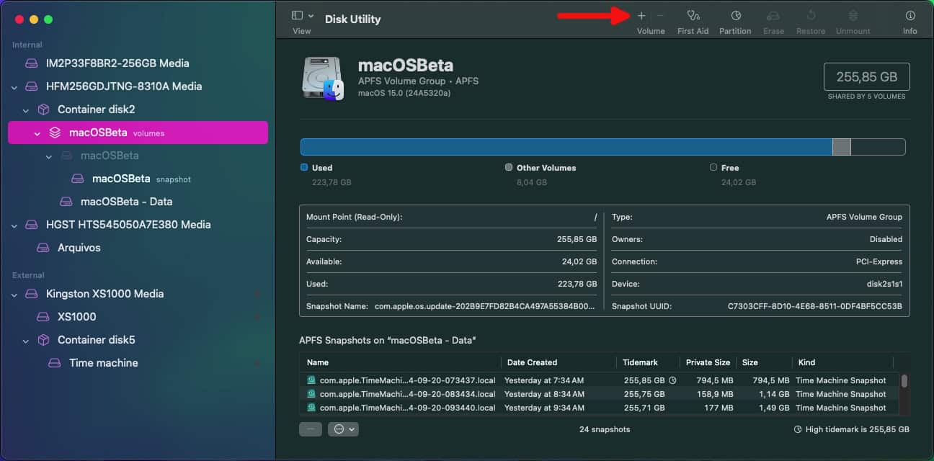Image resolution: width=934 pixels, height=461 pixels.
Task: Select the XS1000 volume label
Action: tap(77, 317)
